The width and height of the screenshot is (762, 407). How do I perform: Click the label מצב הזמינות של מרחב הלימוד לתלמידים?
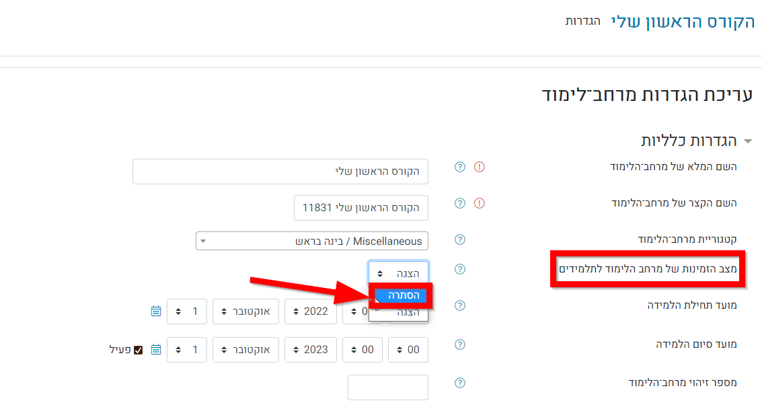pyautogui.click(x=648, y=269)
